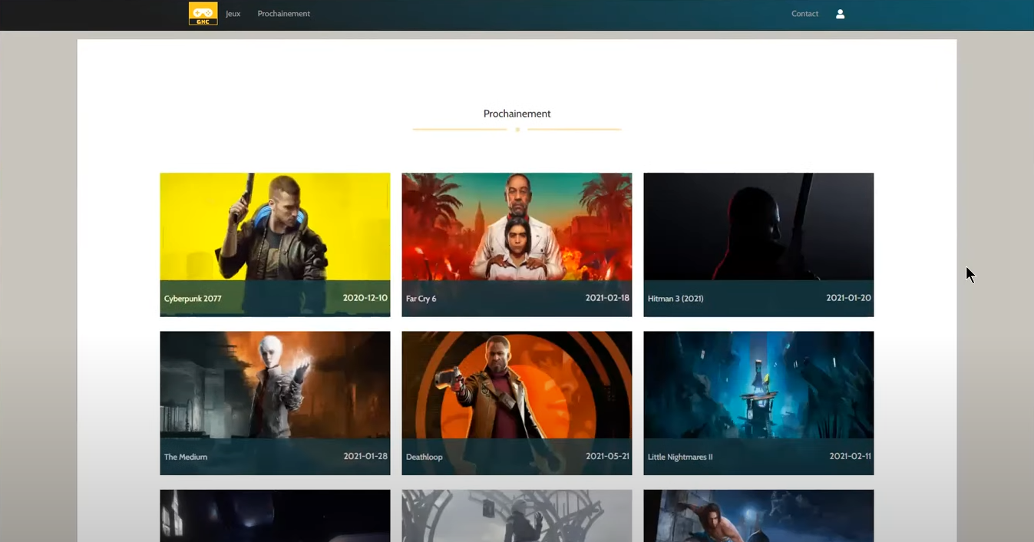Click the Cyberpunk 2077 title text

[x=193, y=299]
